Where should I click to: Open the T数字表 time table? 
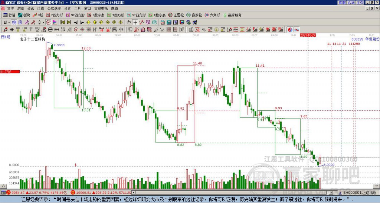pyautogui.click(x=157, y=15)
